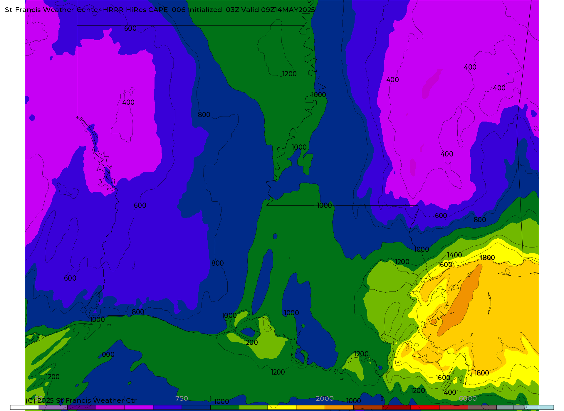Select the navy blue swatch in the legend
This screenshot has height=411, width=564.
pos(196,407)
